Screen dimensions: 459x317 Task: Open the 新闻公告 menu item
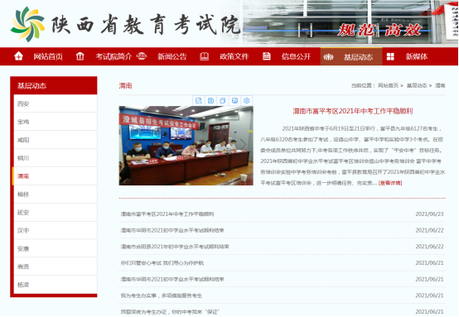[x=172, y=56]
